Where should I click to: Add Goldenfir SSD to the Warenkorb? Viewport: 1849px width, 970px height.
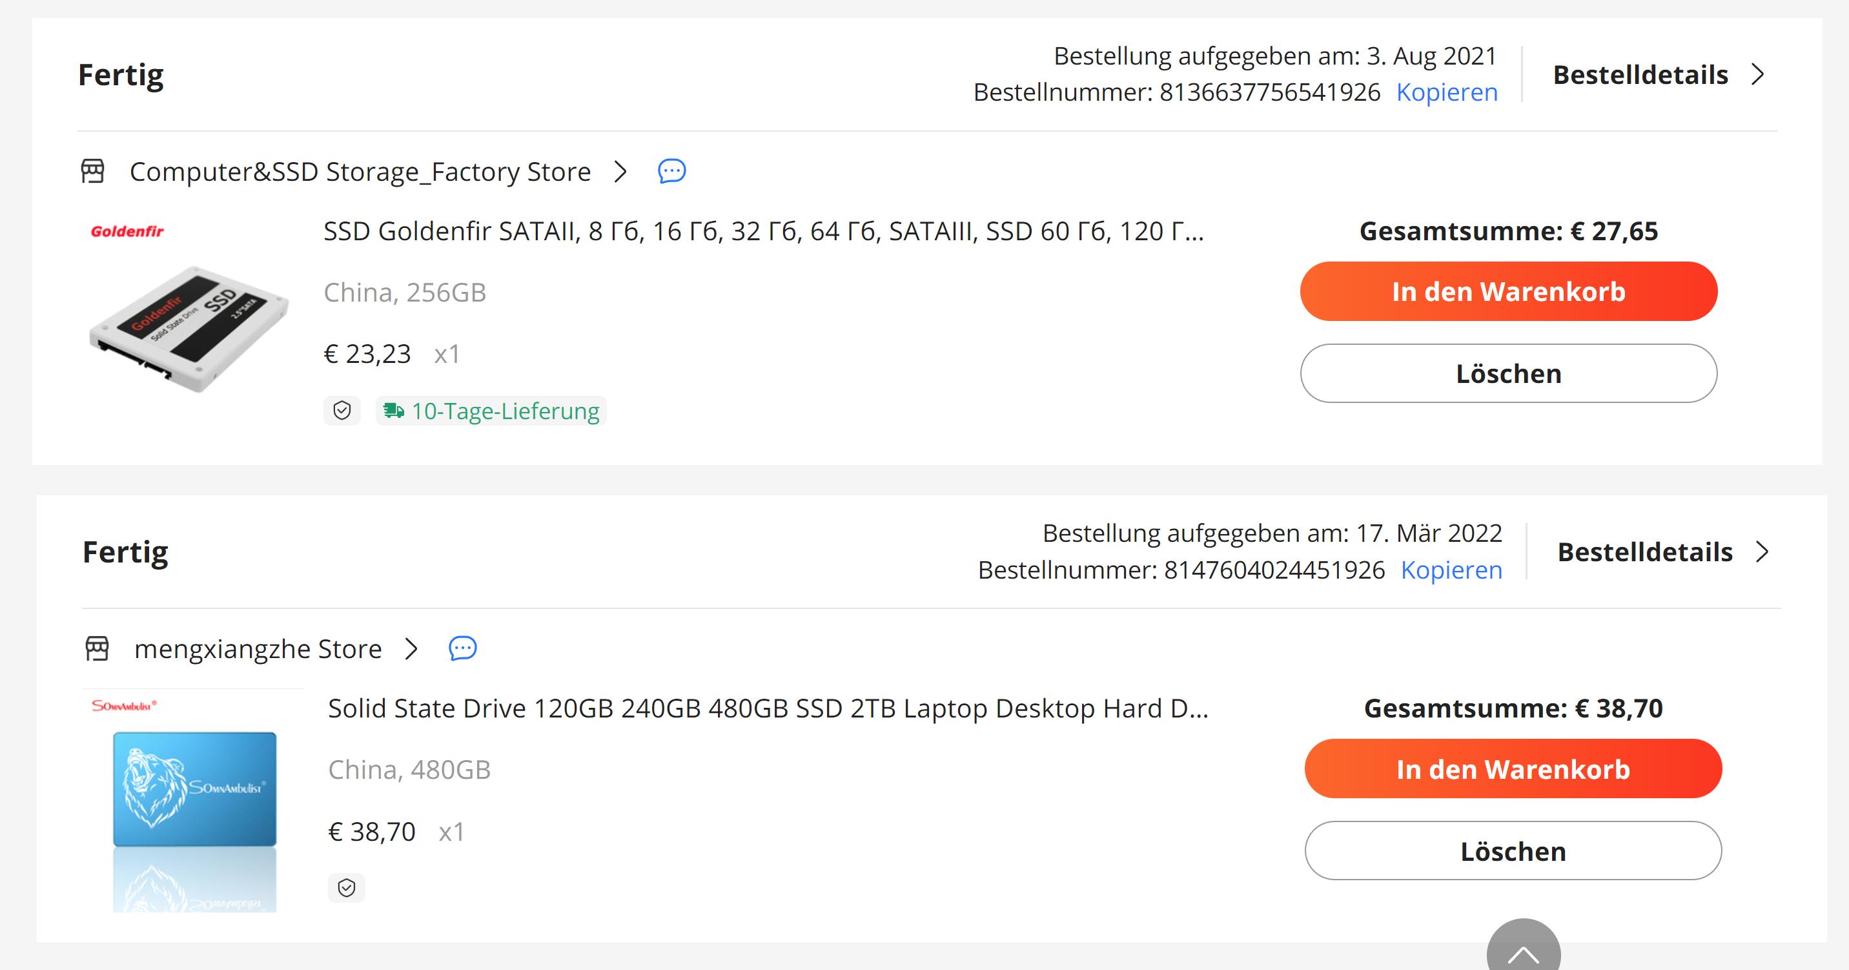click(1508, 291)
